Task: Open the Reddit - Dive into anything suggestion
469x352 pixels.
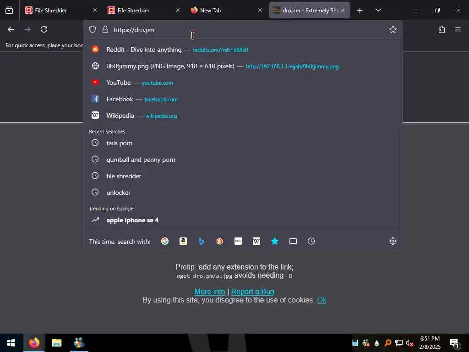Action: coord(243,49)
